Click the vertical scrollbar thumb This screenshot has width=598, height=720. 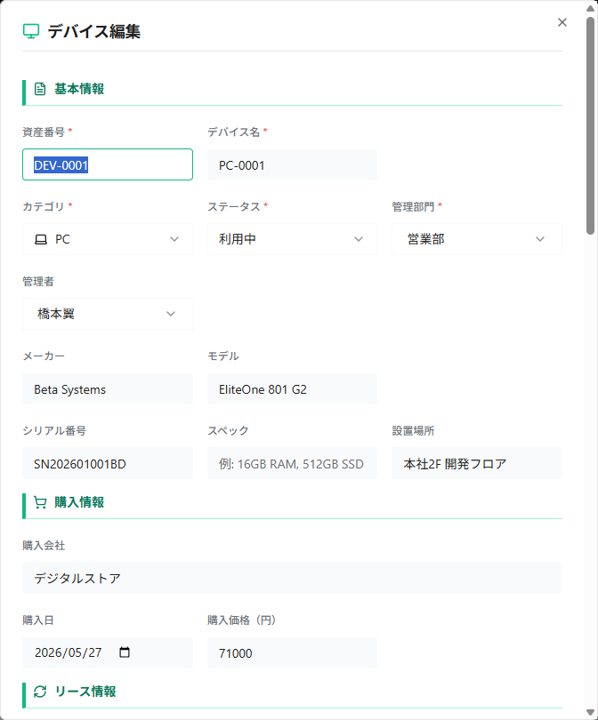pyautogui.click(x=590, y=126)
